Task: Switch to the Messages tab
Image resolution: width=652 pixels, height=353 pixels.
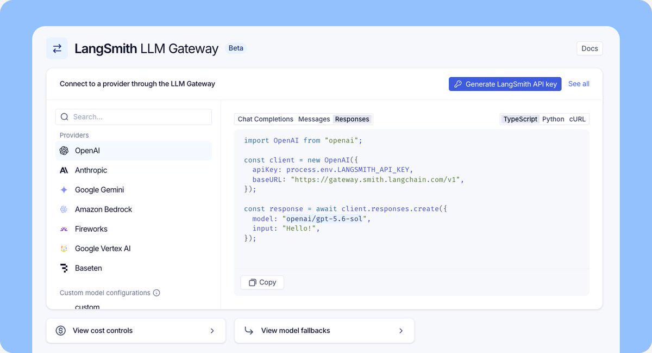Action: point(314,119)
